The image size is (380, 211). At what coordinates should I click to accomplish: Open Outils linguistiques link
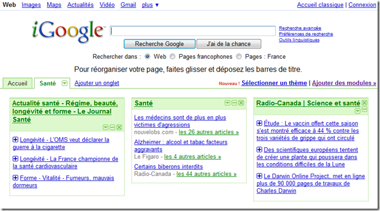299,40
